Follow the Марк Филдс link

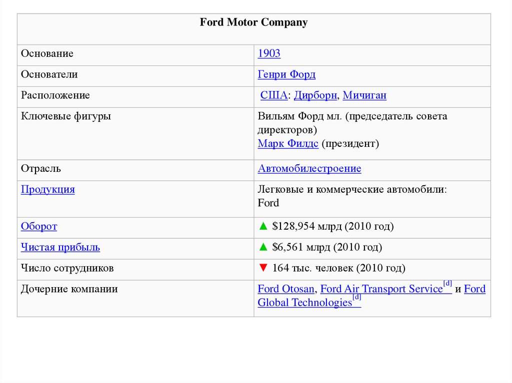point(287,143)
